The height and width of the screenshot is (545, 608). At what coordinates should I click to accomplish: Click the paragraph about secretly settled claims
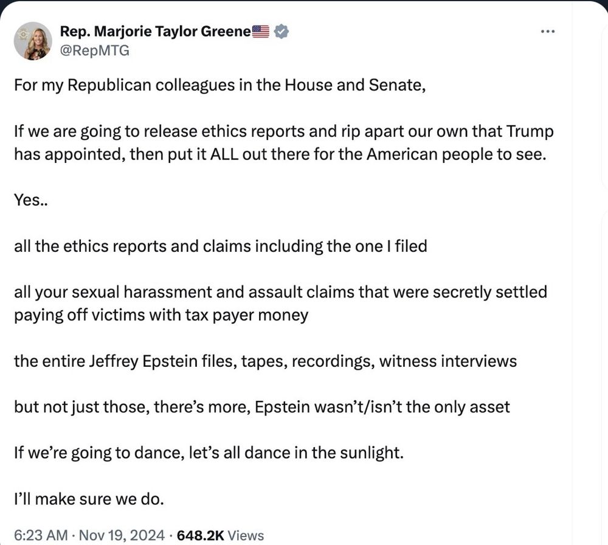(x=280, y=304)
